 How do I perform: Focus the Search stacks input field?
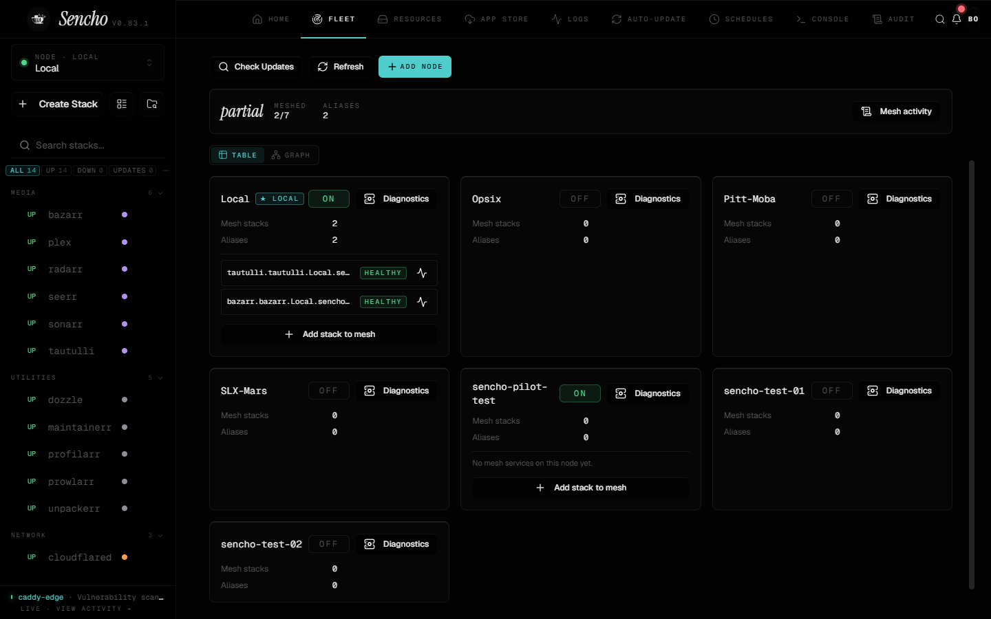point(88,145)
